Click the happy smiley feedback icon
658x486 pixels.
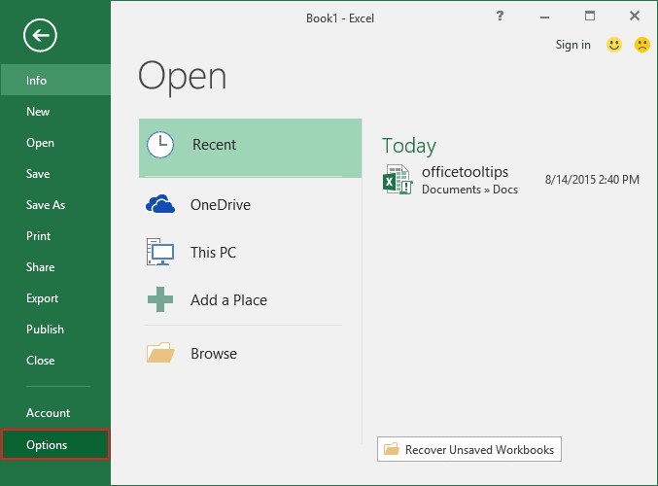click(613, 45)
